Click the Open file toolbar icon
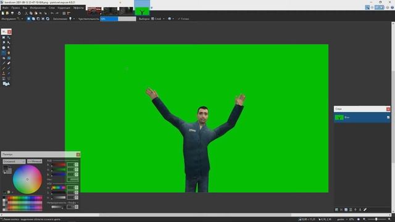The image size is (395, 222). point(7,13)
